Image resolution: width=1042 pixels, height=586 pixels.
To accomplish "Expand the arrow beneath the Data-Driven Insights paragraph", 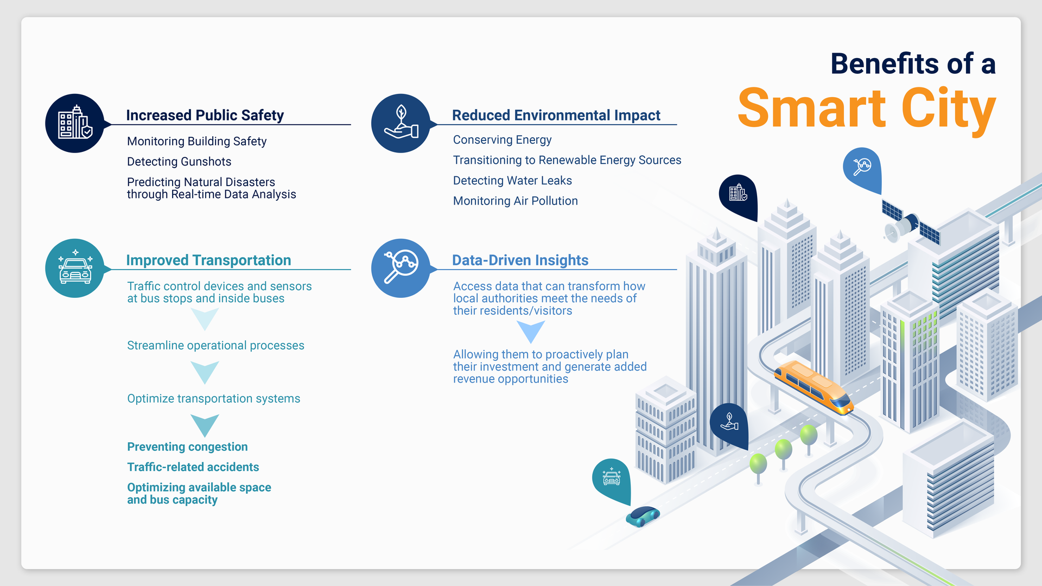I will (531, 331).
